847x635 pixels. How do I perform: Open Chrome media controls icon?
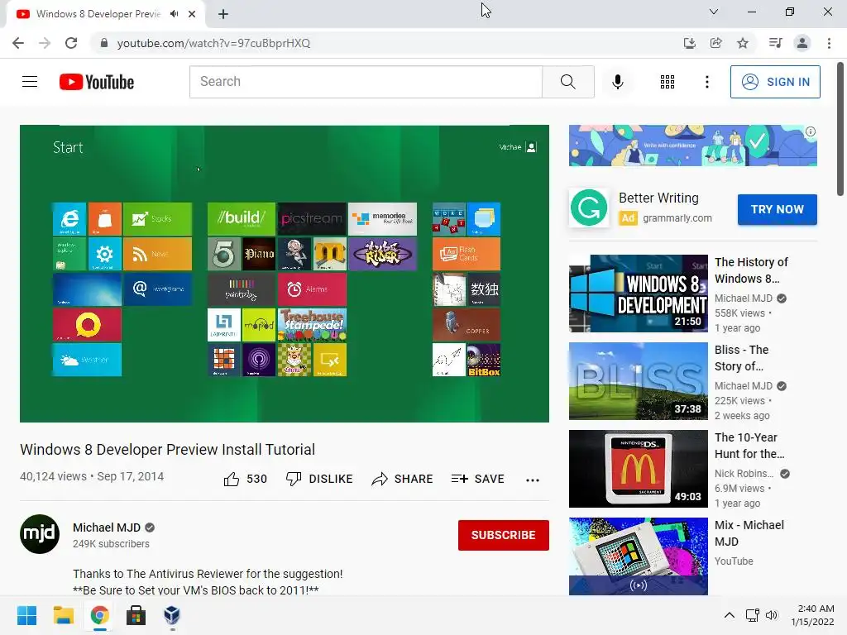point(775,43)
